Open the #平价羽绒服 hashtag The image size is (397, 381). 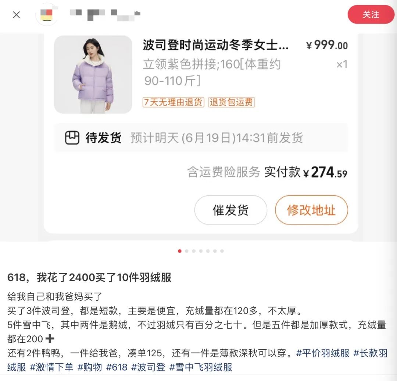[x=323, y=353]
